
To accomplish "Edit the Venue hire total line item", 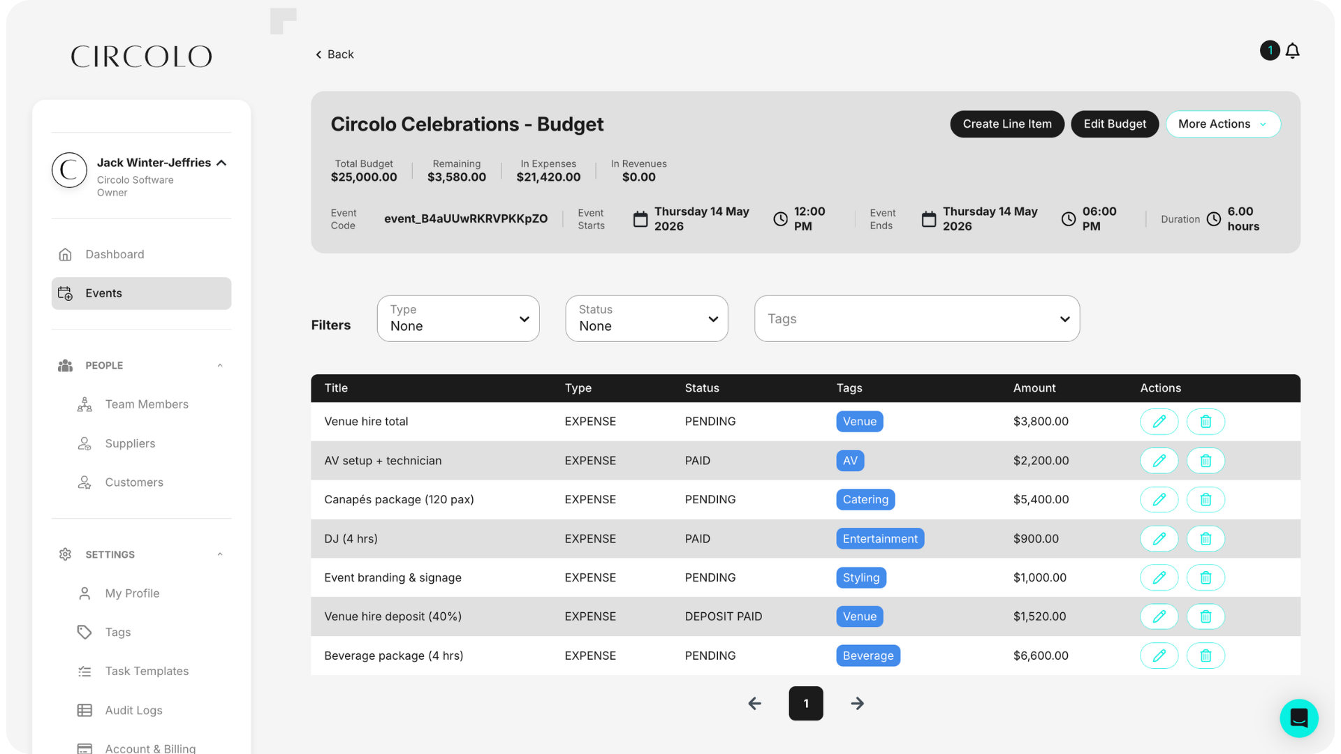I will pos(1159,422).
